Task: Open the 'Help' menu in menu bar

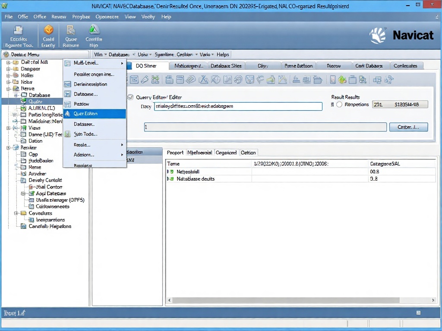Action: 166,17
